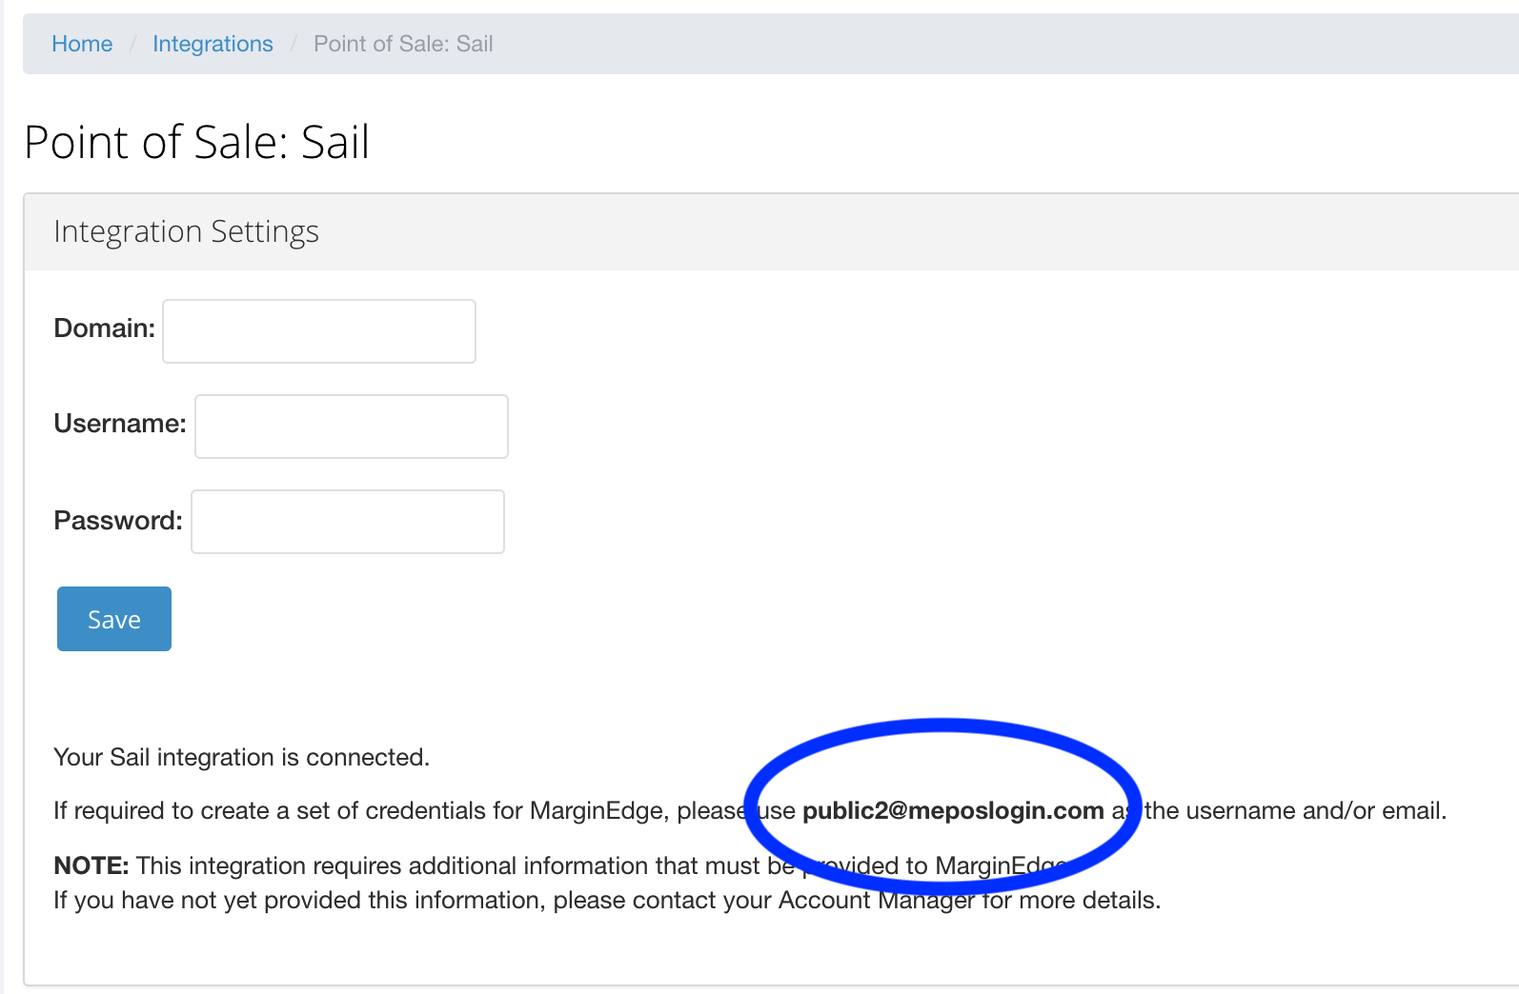The image size is (1519, 994).
Task: Focus the Password input box
Action: coord(348,522)
